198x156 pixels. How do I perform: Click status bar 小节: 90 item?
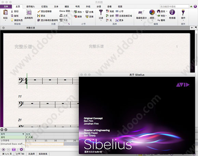click(x=20, y=154)
